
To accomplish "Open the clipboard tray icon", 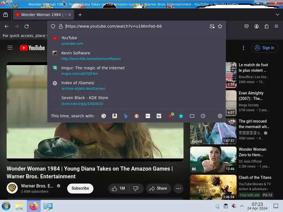I will click(x=226, y=206).
